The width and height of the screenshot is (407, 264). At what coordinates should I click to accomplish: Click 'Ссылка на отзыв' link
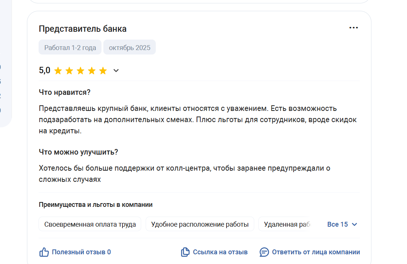click(x=220, y=252)
